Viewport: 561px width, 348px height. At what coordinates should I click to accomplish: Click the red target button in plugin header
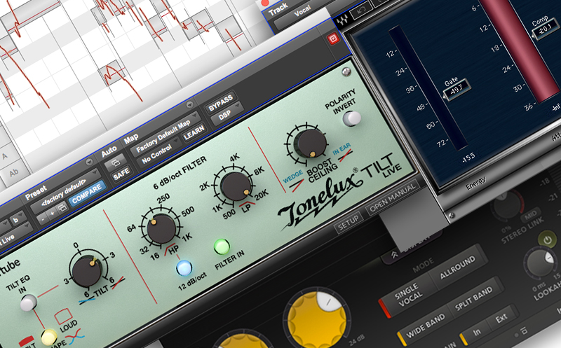click(x=334, y=39)
